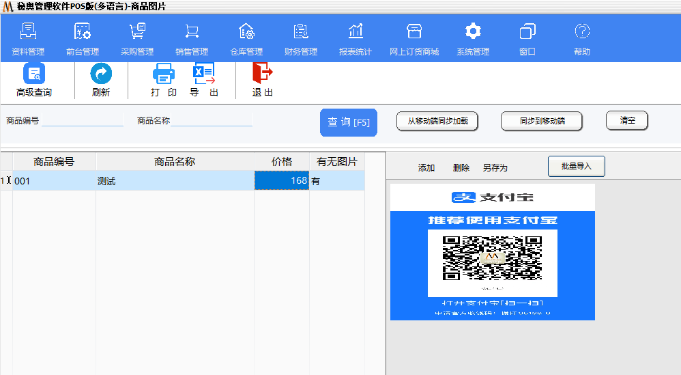The height and width of the screenshot is (375, 681).
Task: Select the 测试 product row
Action: tap(174, 181)
